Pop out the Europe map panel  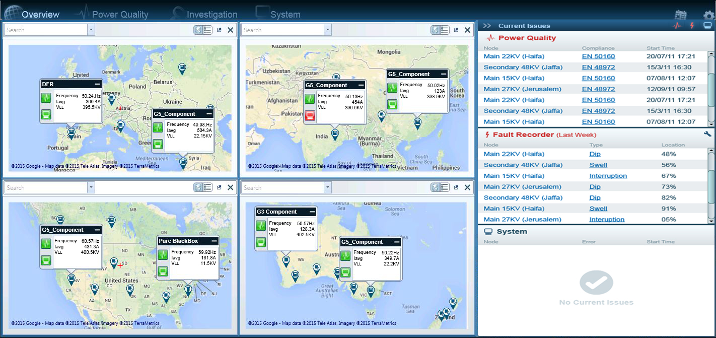(x=219, y=30)
